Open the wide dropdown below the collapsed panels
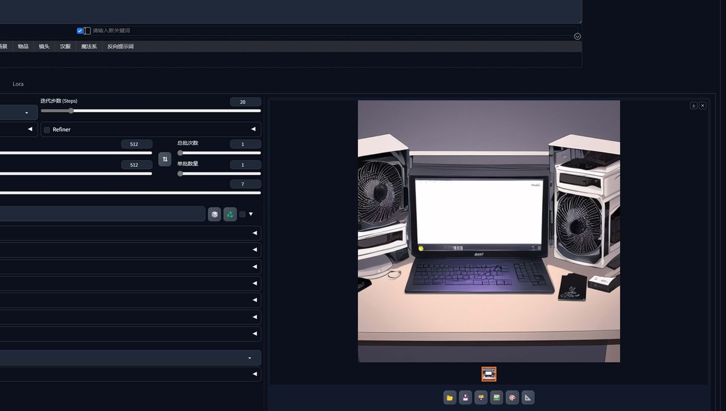Viewport: 726px width, 411px height. [130, 358]
